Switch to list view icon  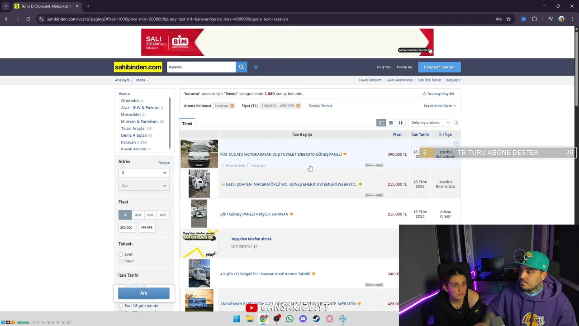(391, 123)
